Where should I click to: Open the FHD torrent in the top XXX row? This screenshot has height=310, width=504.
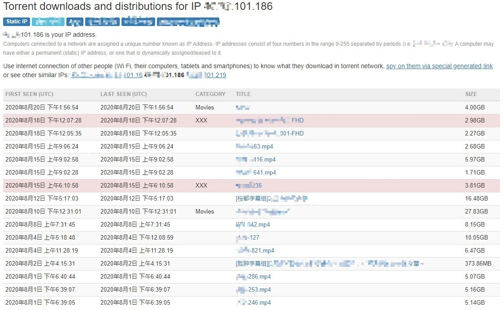271,120
